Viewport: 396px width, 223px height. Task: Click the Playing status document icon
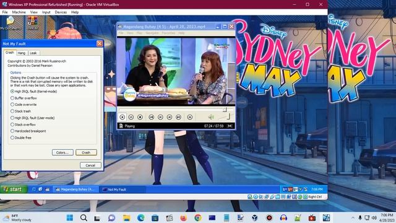[121, 126]
